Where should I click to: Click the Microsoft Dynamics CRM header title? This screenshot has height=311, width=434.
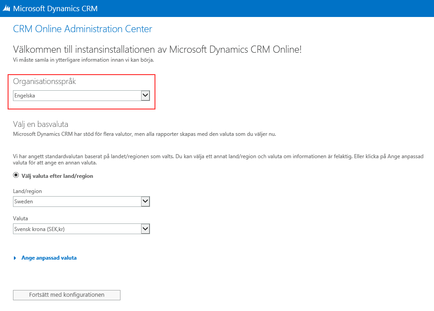pos(56,8)
